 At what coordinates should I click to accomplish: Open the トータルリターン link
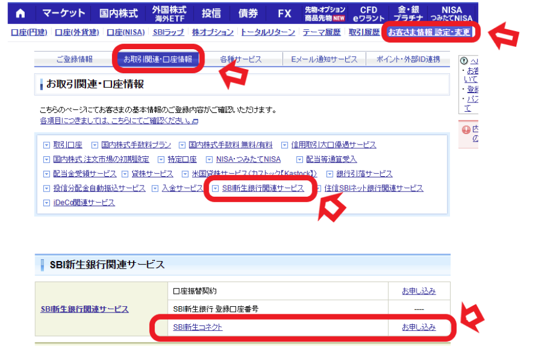pyautogui.click(x=268, y=32)
